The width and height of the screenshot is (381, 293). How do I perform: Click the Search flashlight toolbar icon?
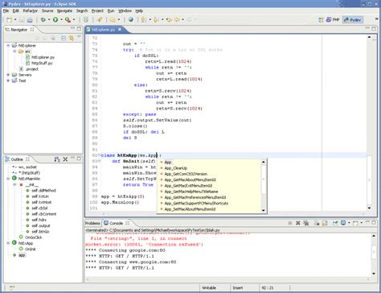(100, 20)
